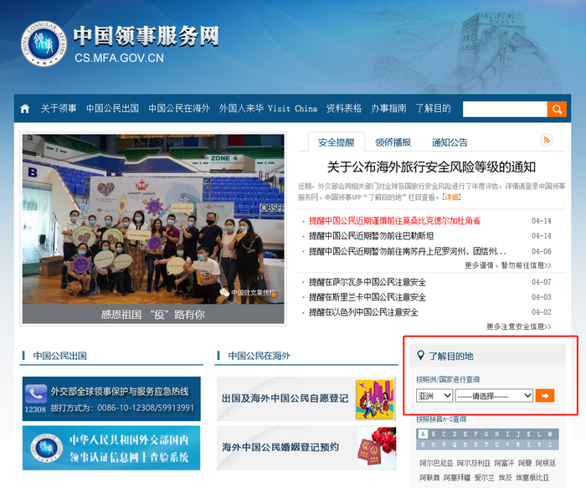Screen dimensions: 586x488
Task: Open the RSS feed icon
Action: click(547, 140)
